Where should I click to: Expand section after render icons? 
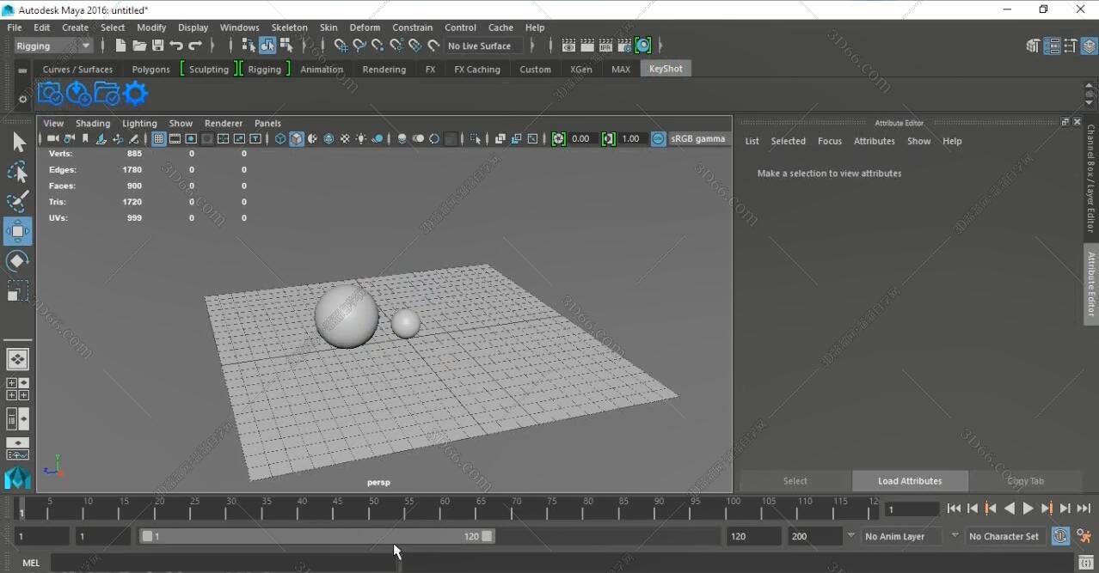coord(660,46)
